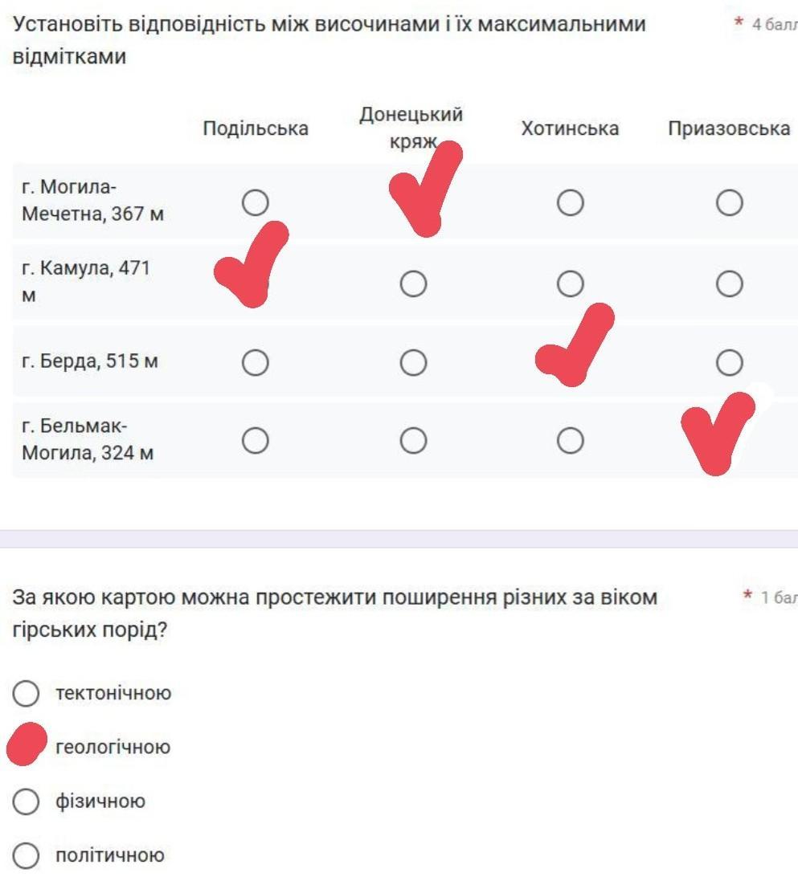Click the red checkmark in Донецький кряж column
This screenshot has height=893, width=798.
click(424, 193)
